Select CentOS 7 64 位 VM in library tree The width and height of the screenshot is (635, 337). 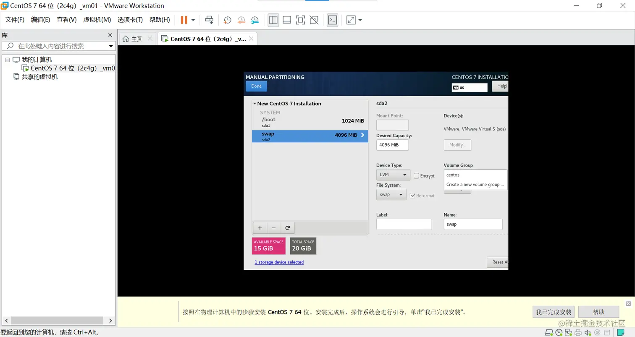pos(69,68)
